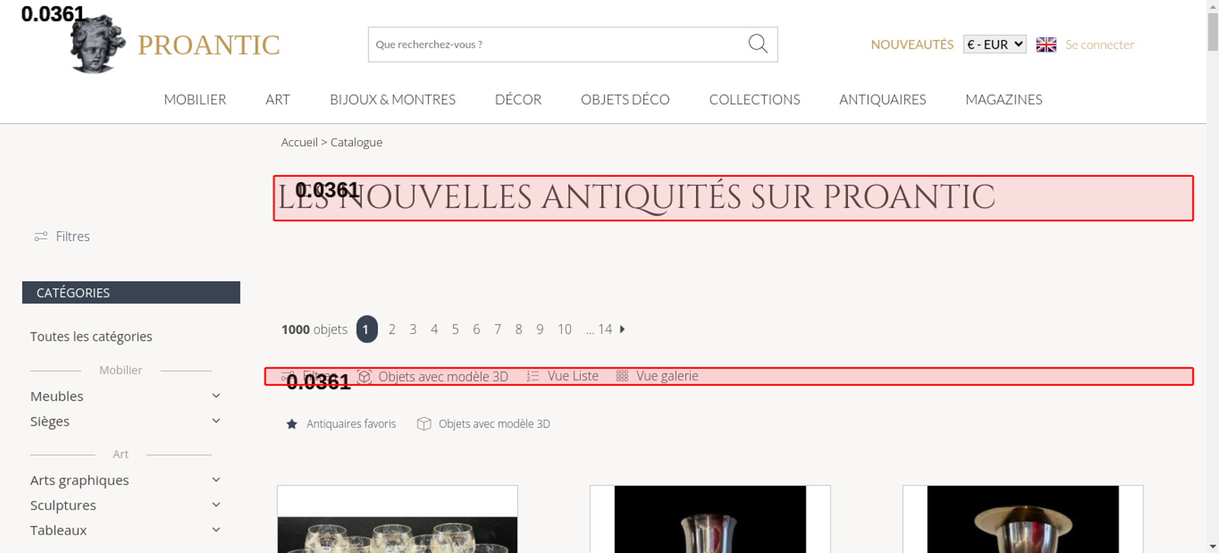Screen dimensions: 1219x553
Task: Click the lower Objets avec modèle 3D cube icon
Action: (424, 424)
